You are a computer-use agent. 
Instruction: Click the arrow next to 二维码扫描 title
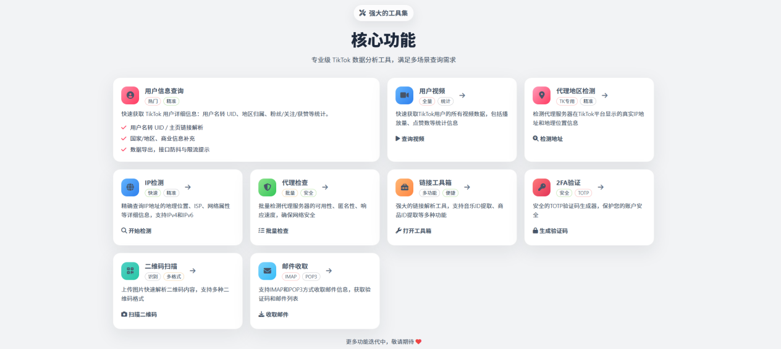(x=193, y=271)
